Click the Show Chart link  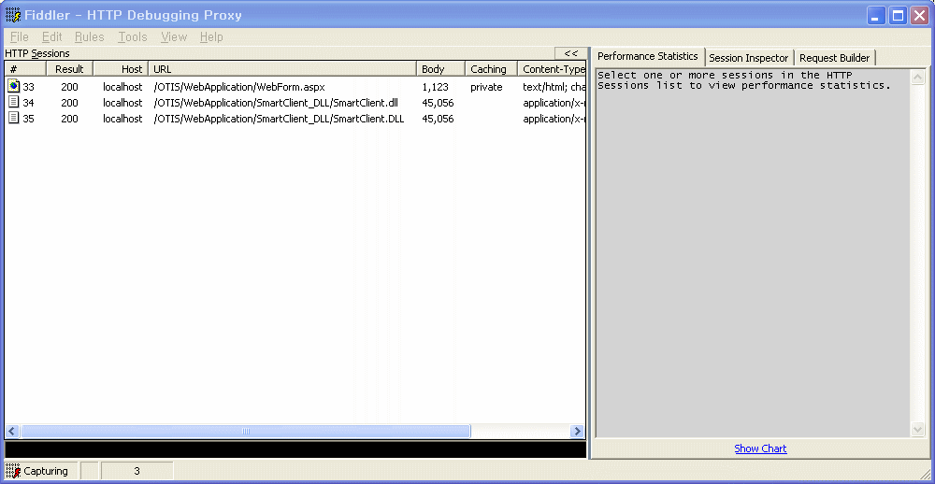click(760, 448)
